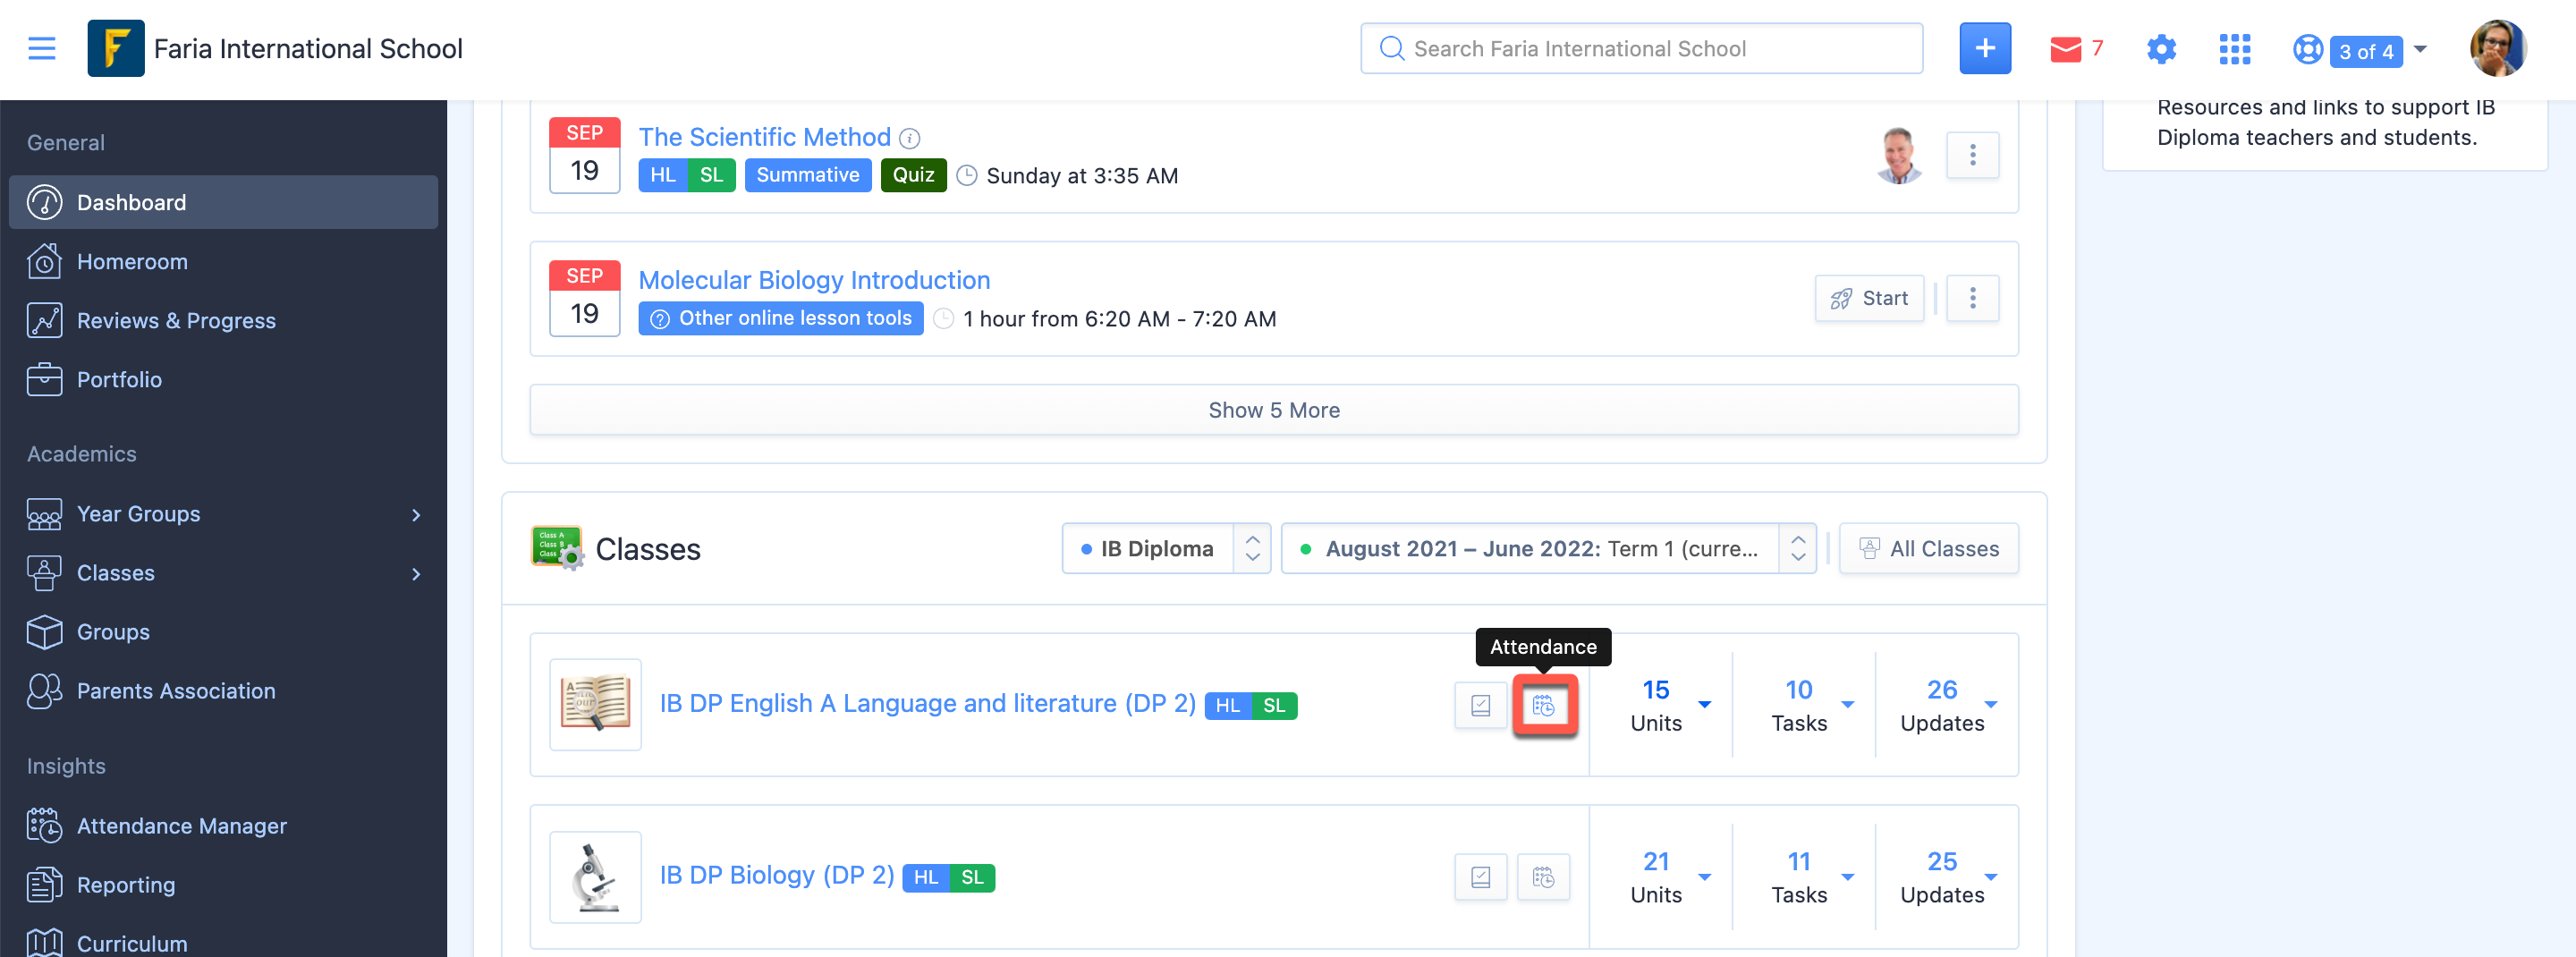Click the hamburger menu icon
2576x957 pixels.
41,48
